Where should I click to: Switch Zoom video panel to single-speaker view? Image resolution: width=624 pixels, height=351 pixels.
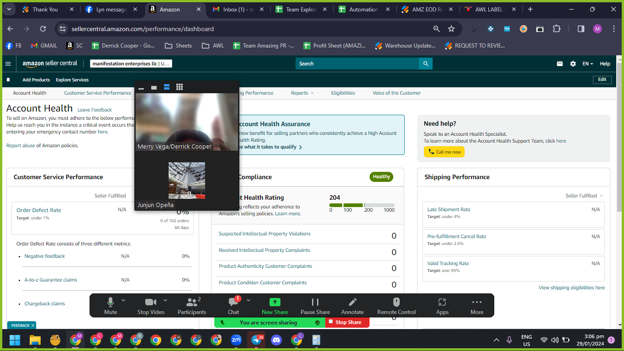[154, 87]
